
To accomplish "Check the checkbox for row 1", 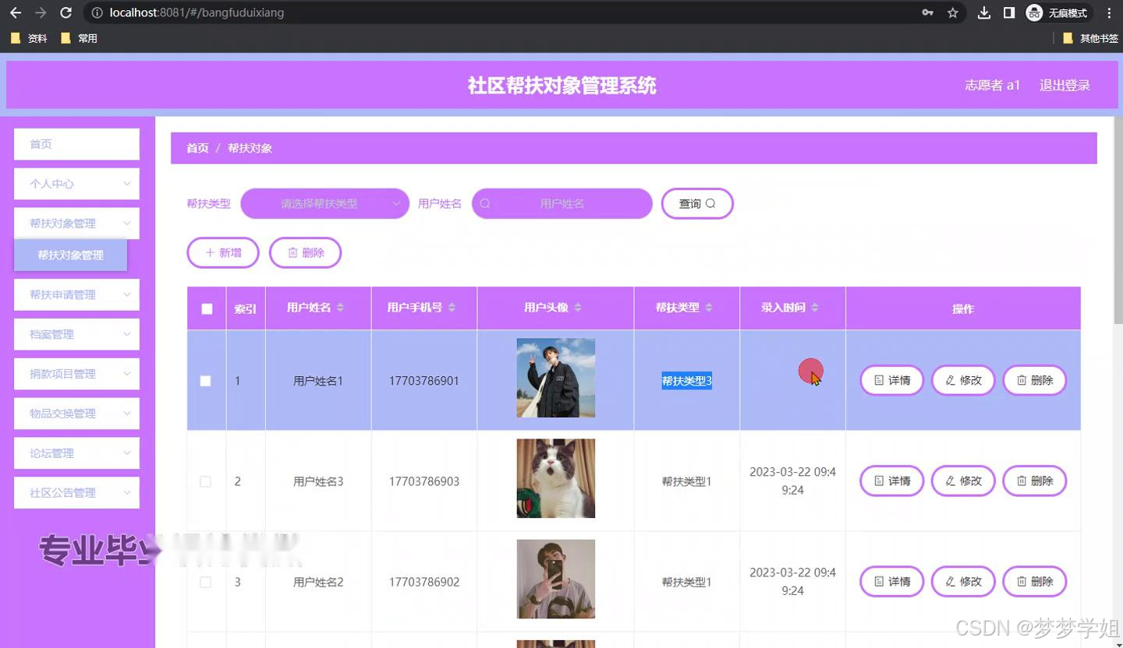I will click(x=206, y=381).
